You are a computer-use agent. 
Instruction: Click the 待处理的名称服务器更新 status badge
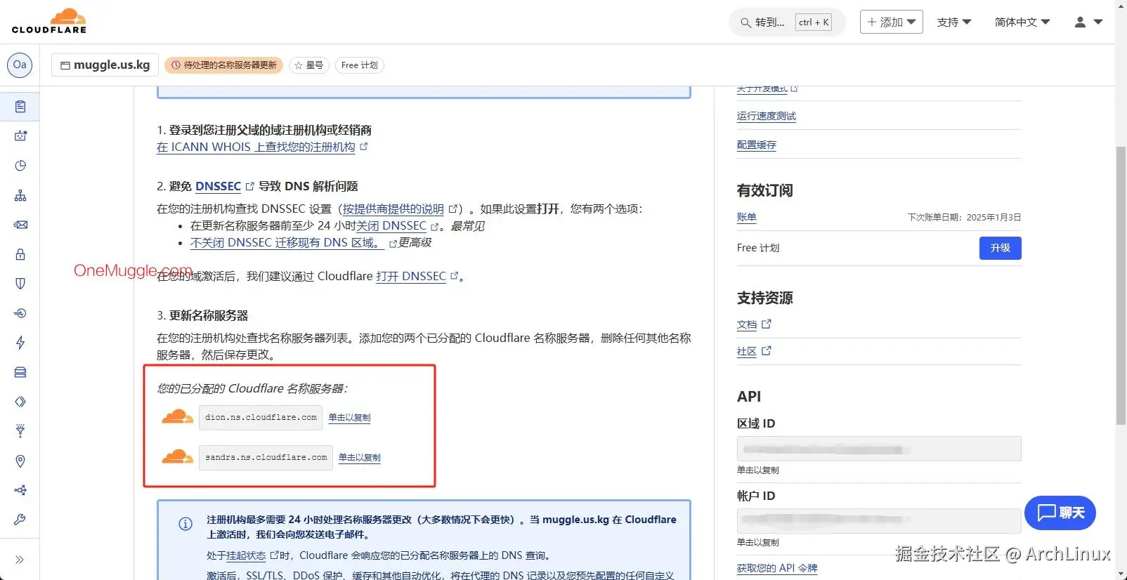[224, 65]
